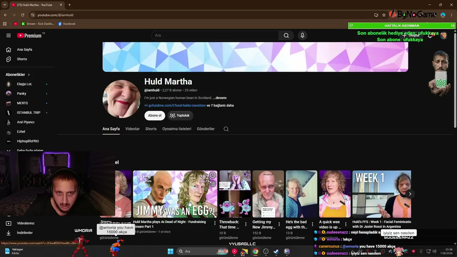Open options for Huld Martha plays video
Image resolution: width=457 pixels, height=257 pixels.
click(x=215, y=223)
